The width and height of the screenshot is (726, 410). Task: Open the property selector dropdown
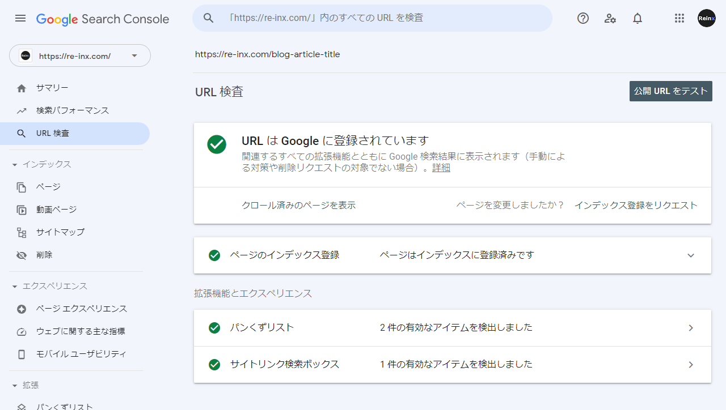[x=80, y=55]
